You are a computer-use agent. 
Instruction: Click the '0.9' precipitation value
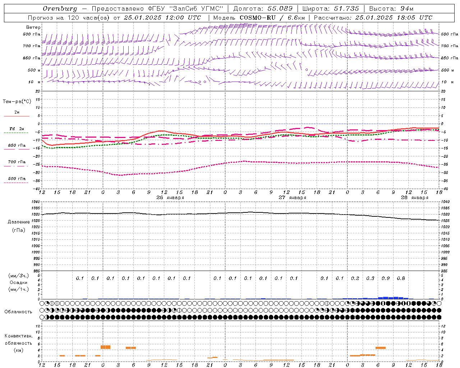(386, 278)
